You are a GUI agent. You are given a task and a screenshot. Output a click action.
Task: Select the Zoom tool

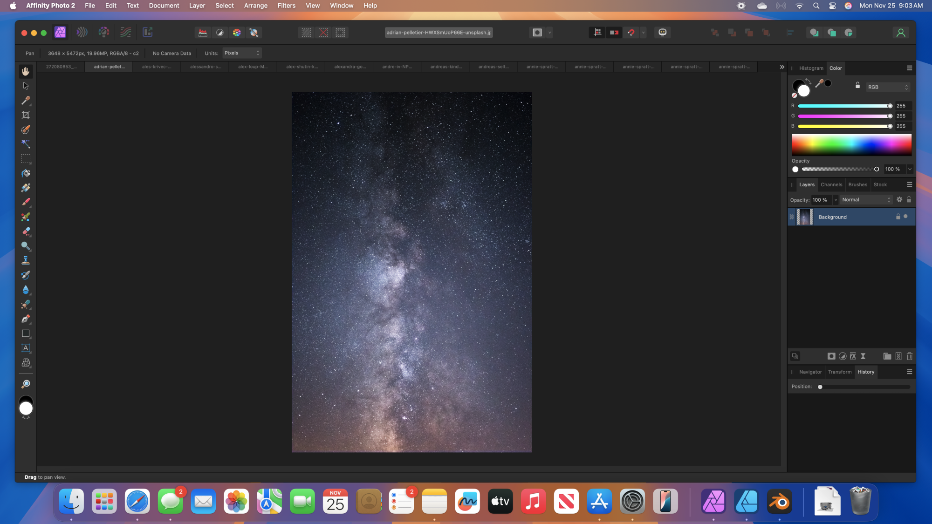[26, 383]
